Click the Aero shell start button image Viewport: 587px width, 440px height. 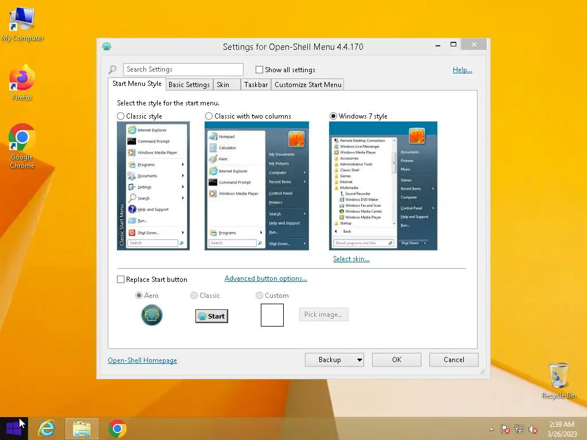pyautogui.click(x=151, y=315)
